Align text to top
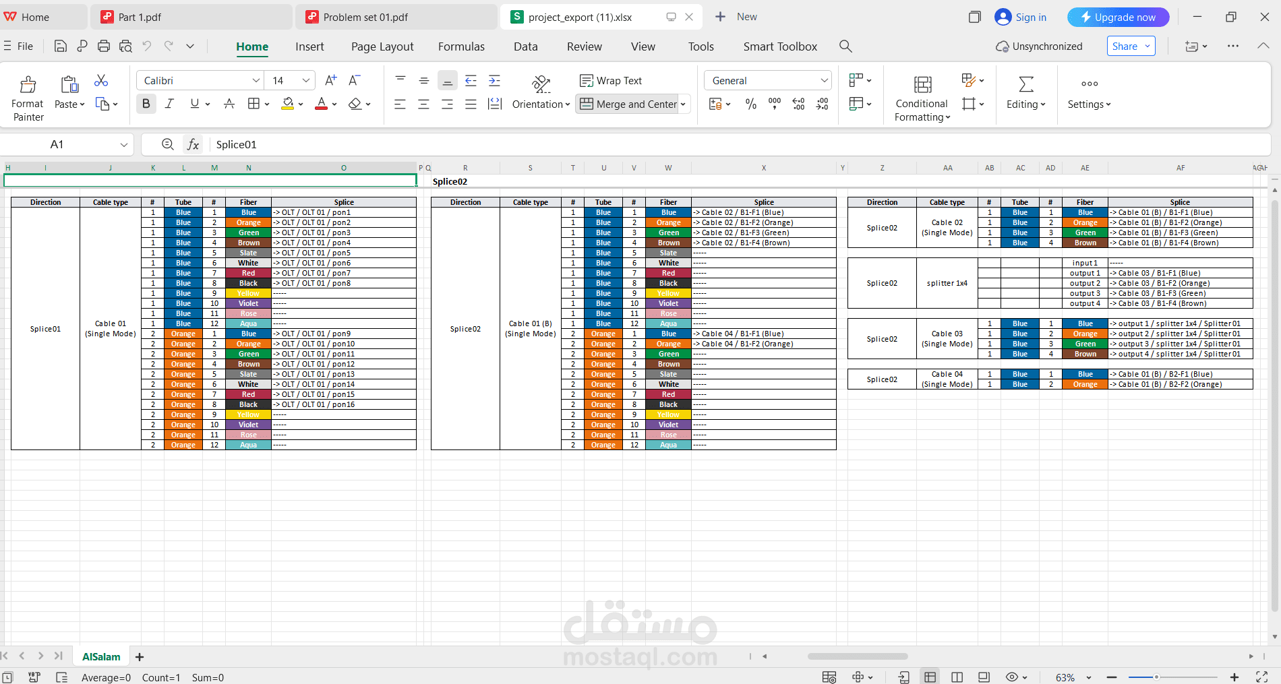 click(x=400, y=80)
